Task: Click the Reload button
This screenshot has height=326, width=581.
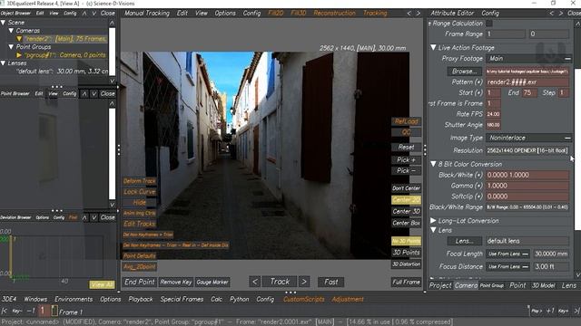Action: click(406, 121)
